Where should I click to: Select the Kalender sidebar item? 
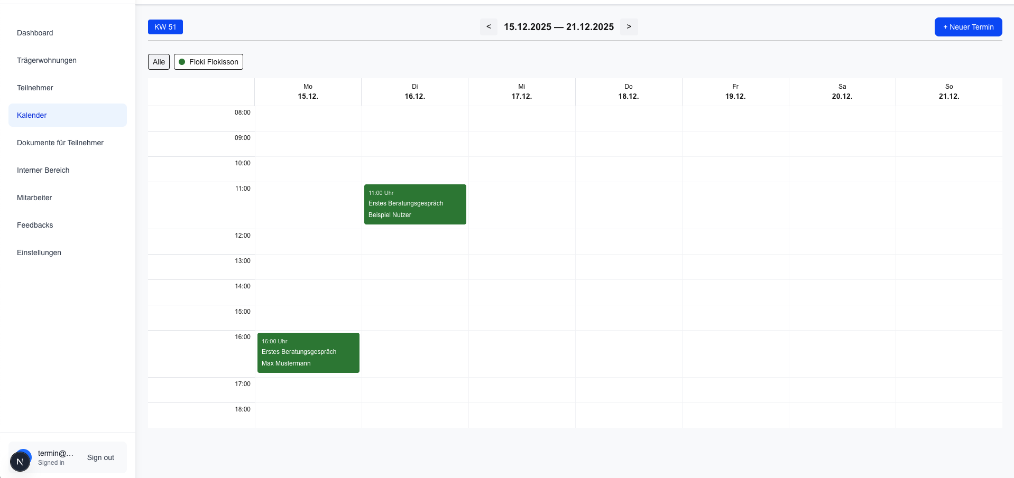[32, 115]
